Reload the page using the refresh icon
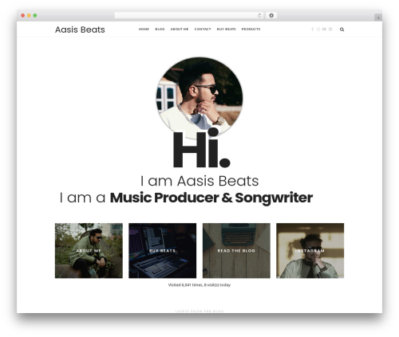This screenshot has width=399, height=337. 259,16
